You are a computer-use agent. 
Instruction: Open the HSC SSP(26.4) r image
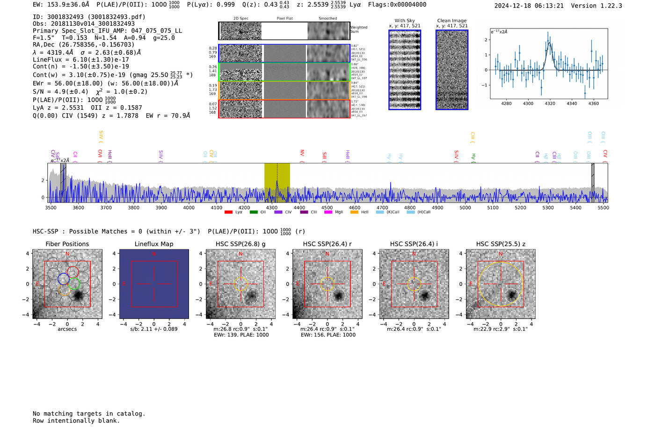coord(327,284)
